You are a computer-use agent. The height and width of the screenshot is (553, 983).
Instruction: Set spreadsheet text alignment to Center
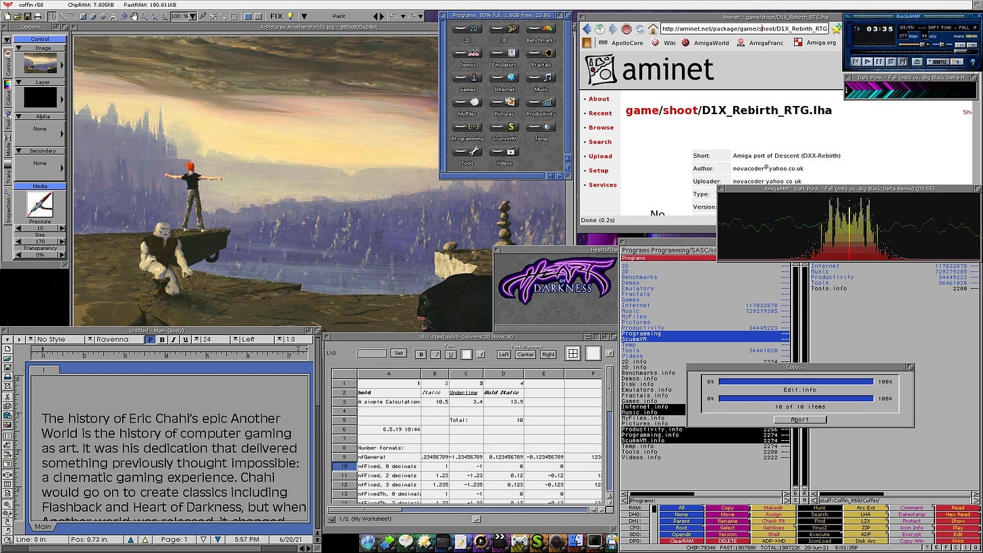pos(525,354)
